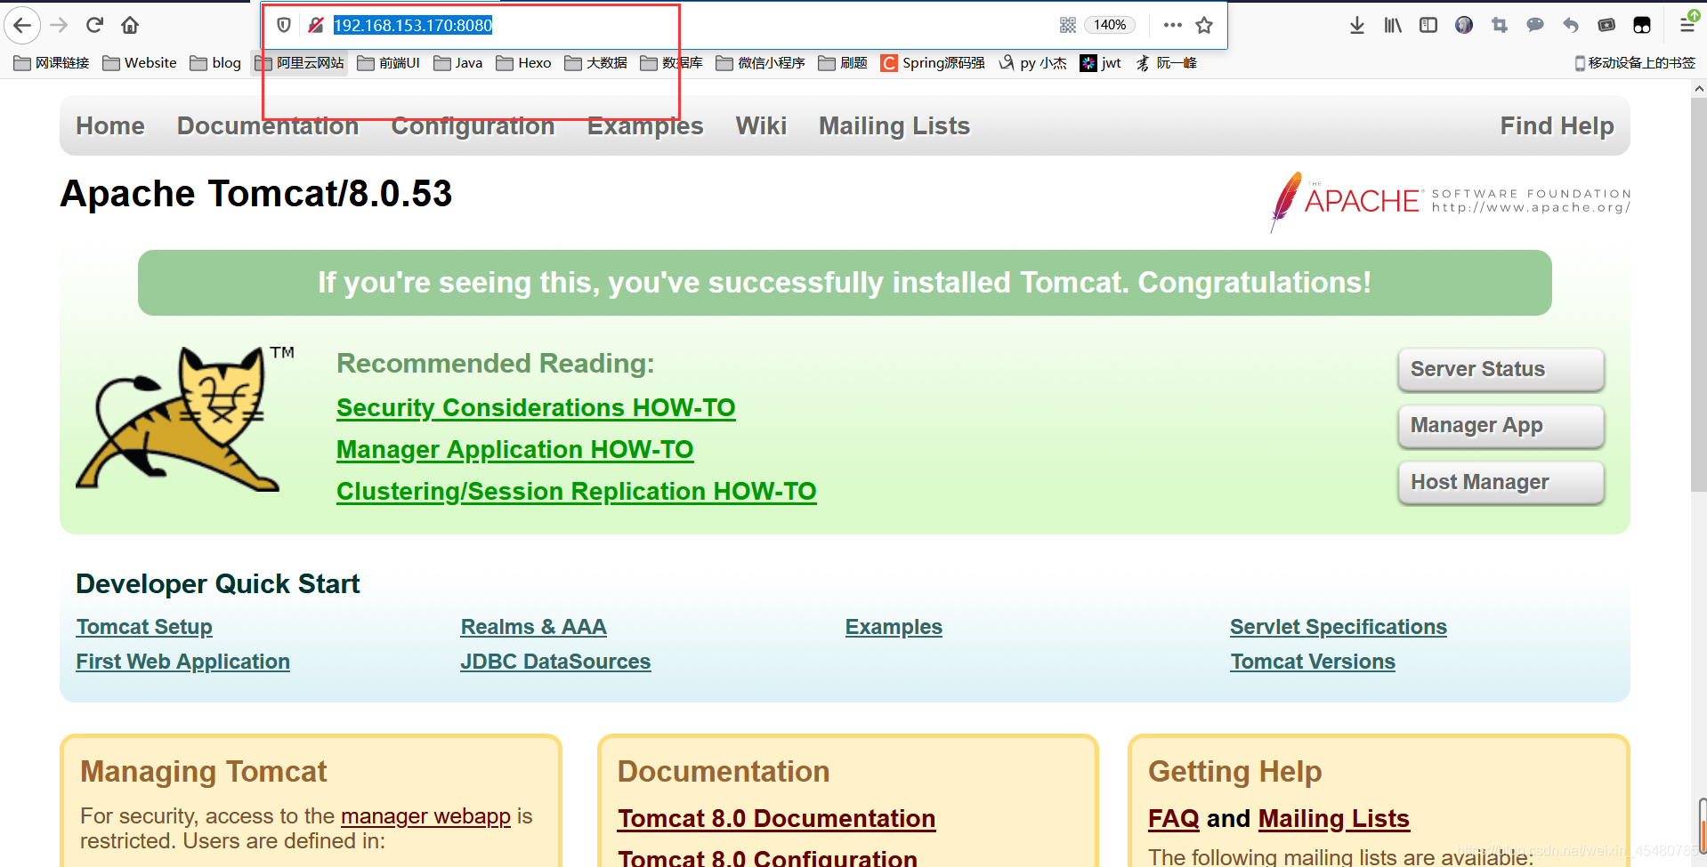The height and width of the screenshot is (867, 1707).
Task: Open the JDBC DataSources link
Action: tap(555, 662)
